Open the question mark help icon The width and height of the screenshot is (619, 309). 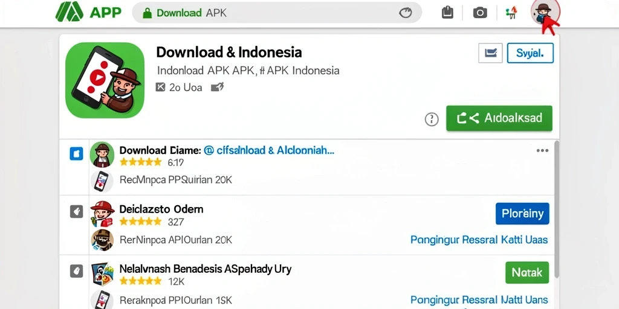tap(432, 119)
